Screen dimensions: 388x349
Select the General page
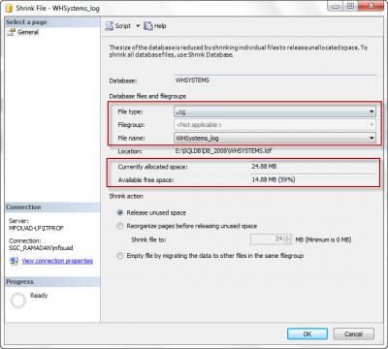click(x=28, y=32)
